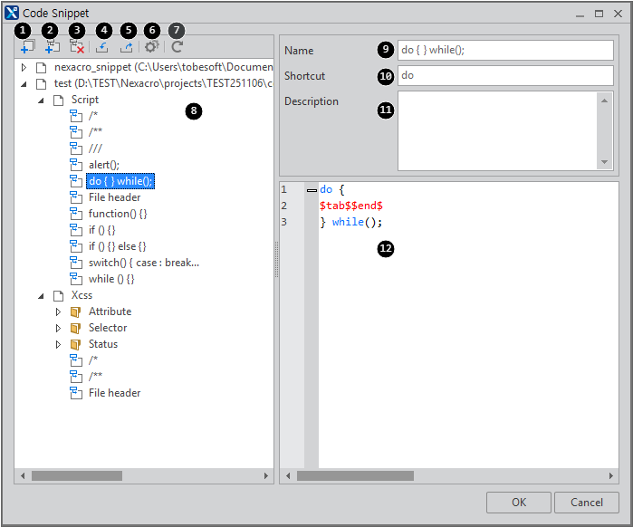Collapse the Xcss group node
The height and width of the screenshot is (527, 633).
[x=42, y=296]
